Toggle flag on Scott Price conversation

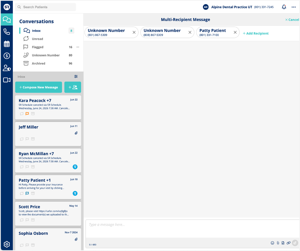(x=27, y=220)
